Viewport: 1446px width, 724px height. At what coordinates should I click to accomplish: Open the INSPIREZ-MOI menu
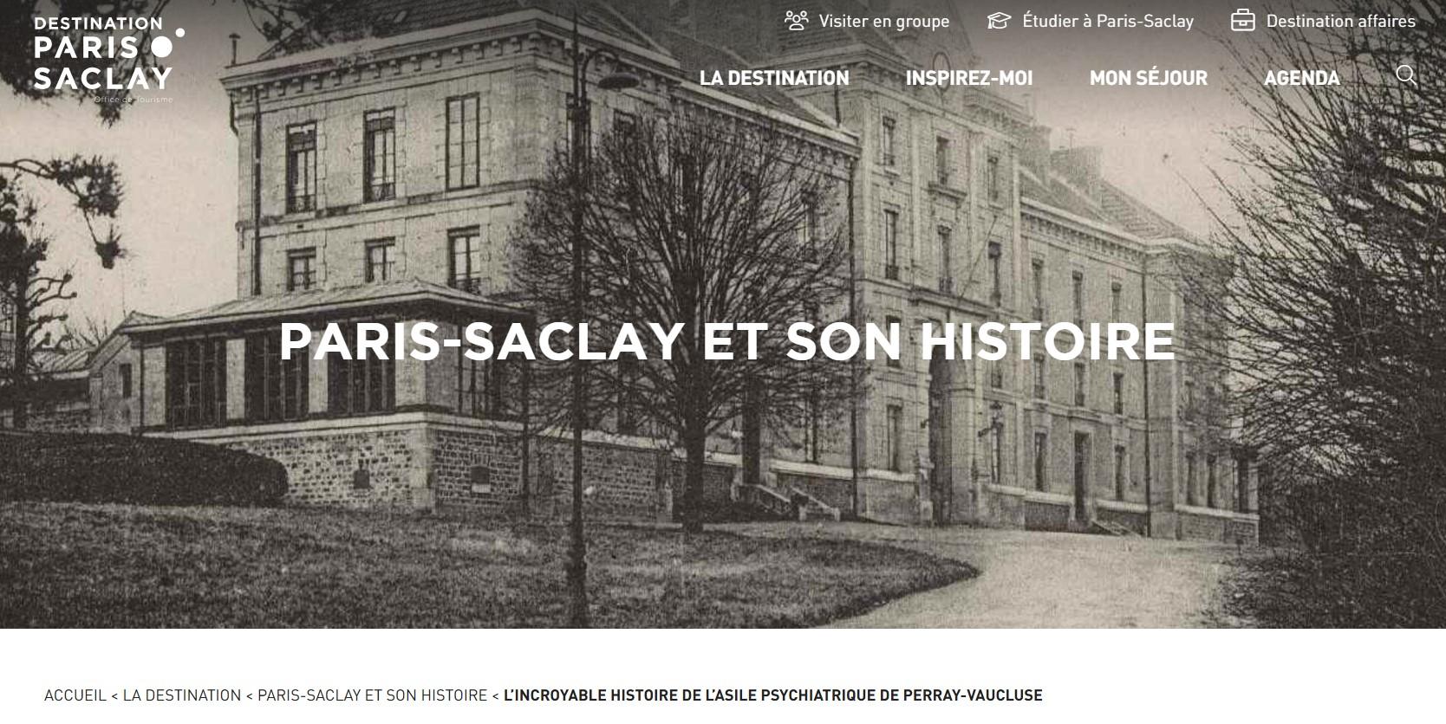pyautogui.click(x=968, y=78)
